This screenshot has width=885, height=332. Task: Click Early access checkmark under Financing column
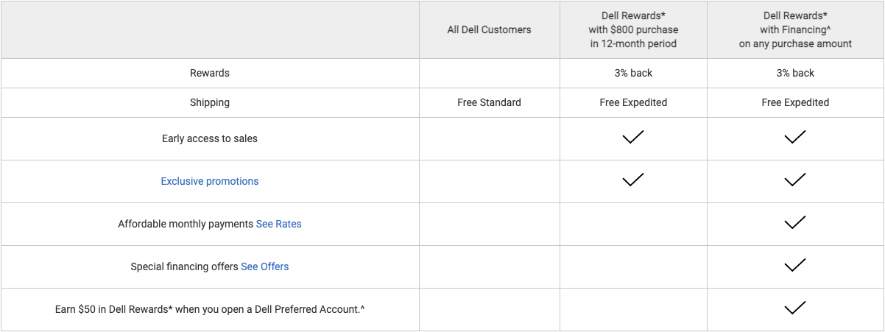(795, 137)
